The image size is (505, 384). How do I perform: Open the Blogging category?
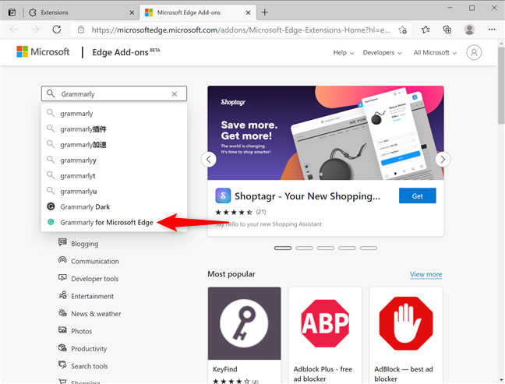tap(85, 244)
